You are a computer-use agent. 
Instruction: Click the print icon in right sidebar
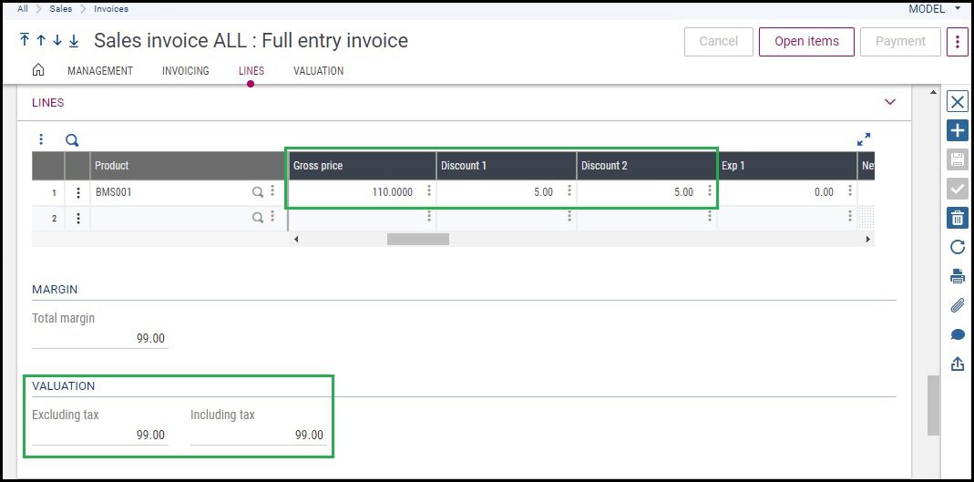click(957, 276)
